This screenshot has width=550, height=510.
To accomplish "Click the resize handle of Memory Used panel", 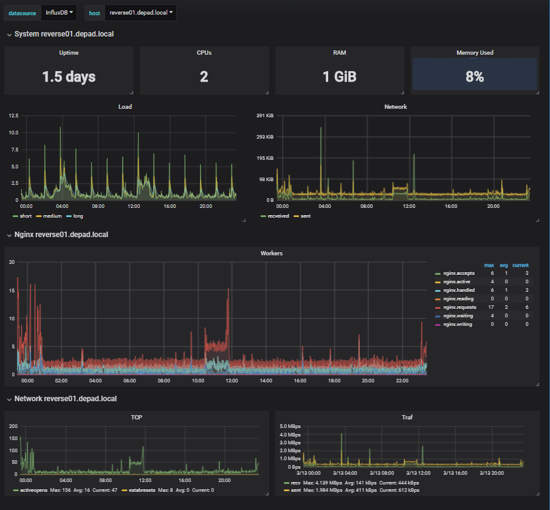I will [x=537, y=92].
